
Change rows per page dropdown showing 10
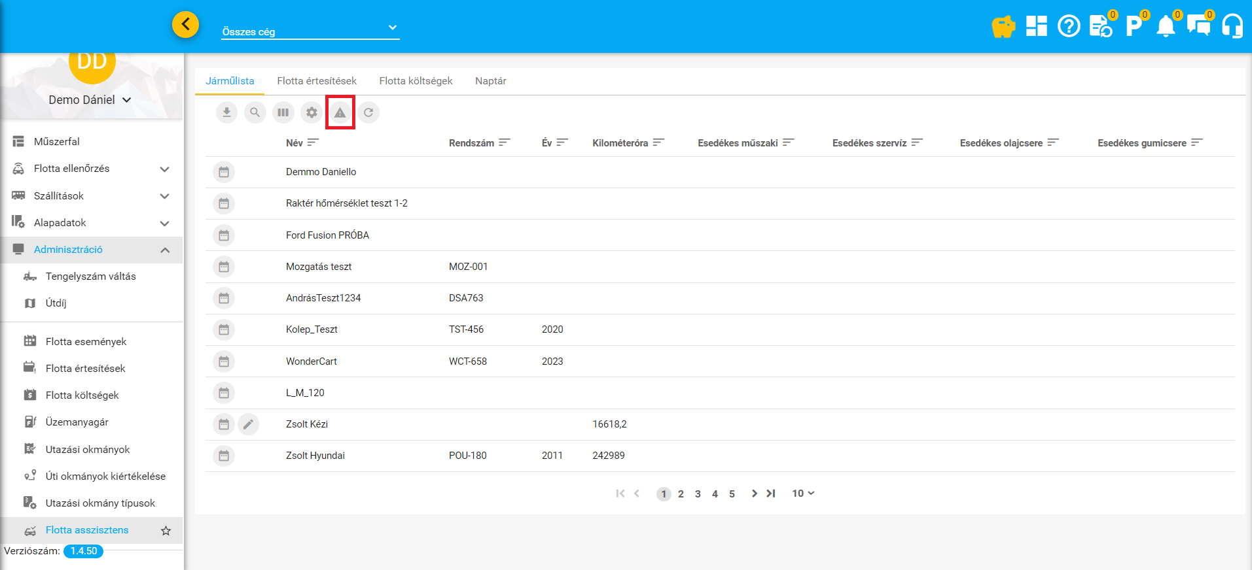(803, 494)
